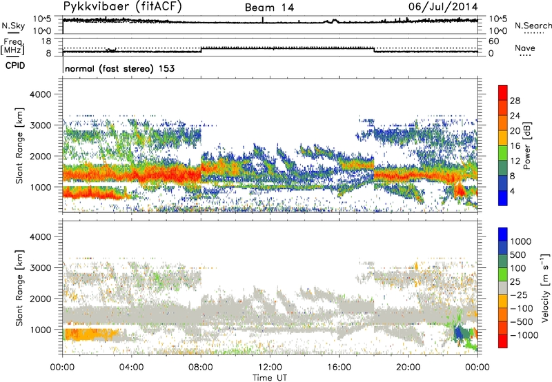Click the 4000 tick of power panel

click(40, 94)
